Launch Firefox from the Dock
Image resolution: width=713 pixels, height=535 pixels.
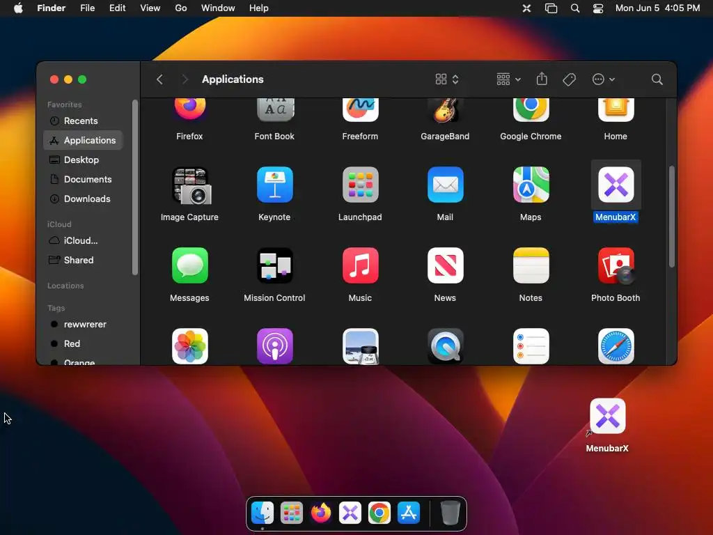(x=320, y=513)
